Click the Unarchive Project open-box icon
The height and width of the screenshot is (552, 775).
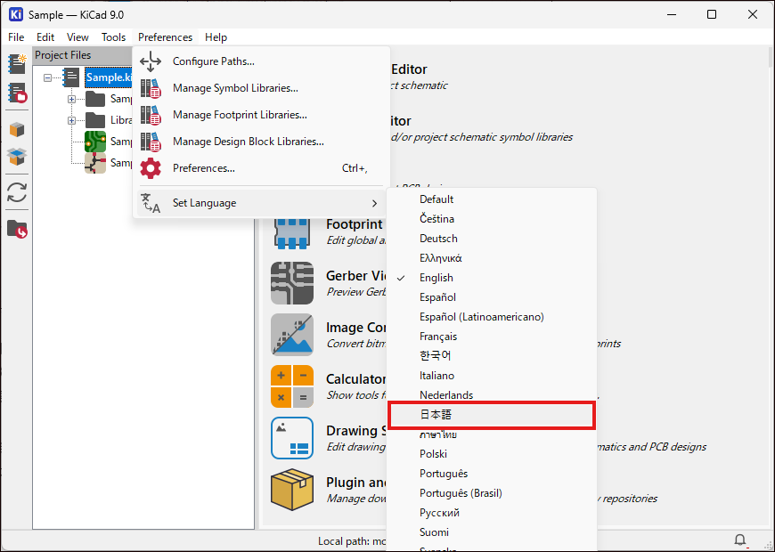17,157
